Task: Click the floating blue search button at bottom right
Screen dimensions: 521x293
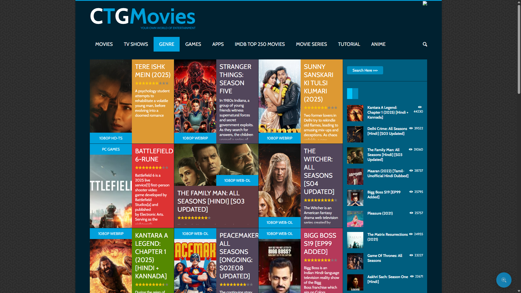Action: click(504, 280)
